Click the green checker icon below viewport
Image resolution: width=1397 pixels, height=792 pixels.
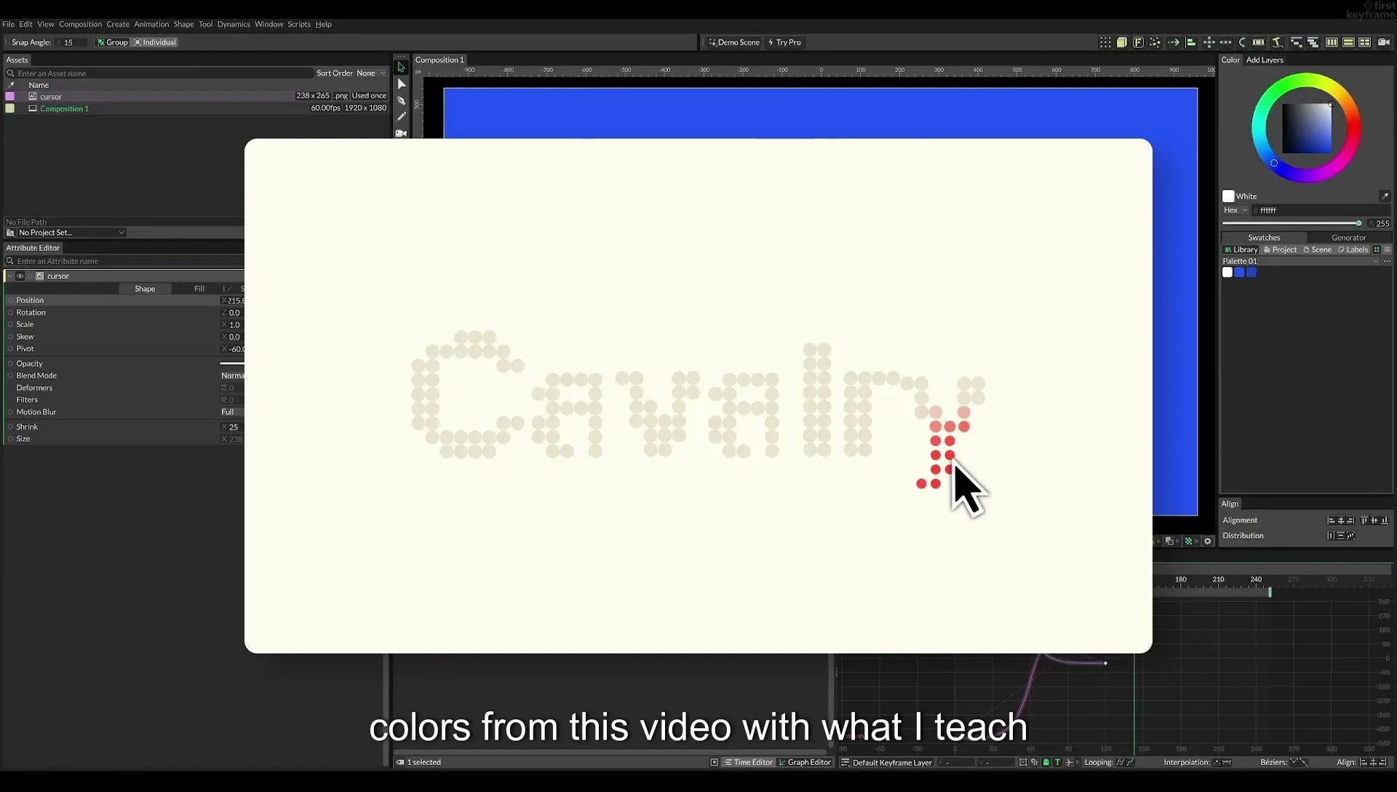(x=1189, y=541)
